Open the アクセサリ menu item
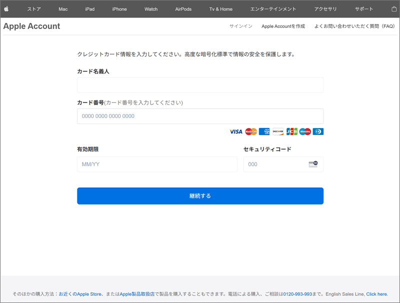400x303 pixels. point(325,9)
